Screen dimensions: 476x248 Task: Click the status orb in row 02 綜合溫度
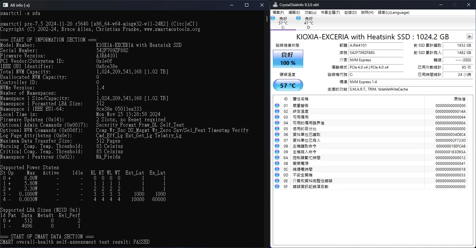pos(277,111)
